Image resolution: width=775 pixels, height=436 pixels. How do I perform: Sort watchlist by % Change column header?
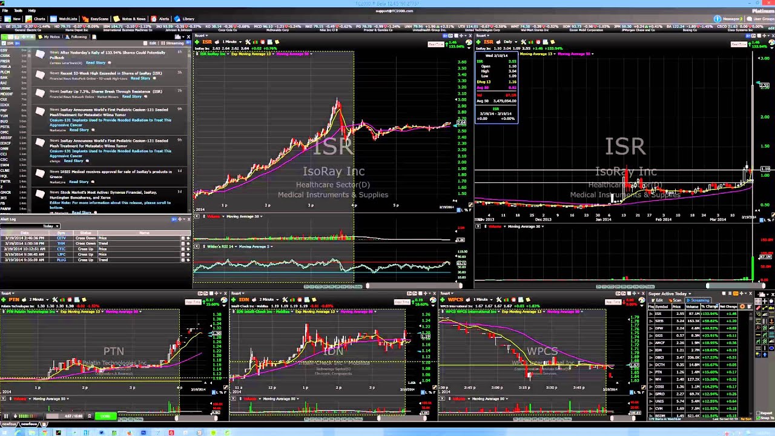pyautogui.click(x=709, y=307)
